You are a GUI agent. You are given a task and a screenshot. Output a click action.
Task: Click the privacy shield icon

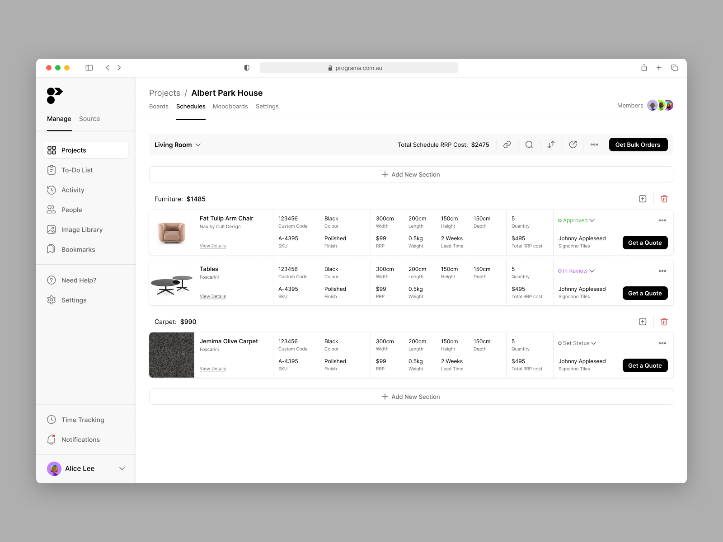click(x=247, y=68)
